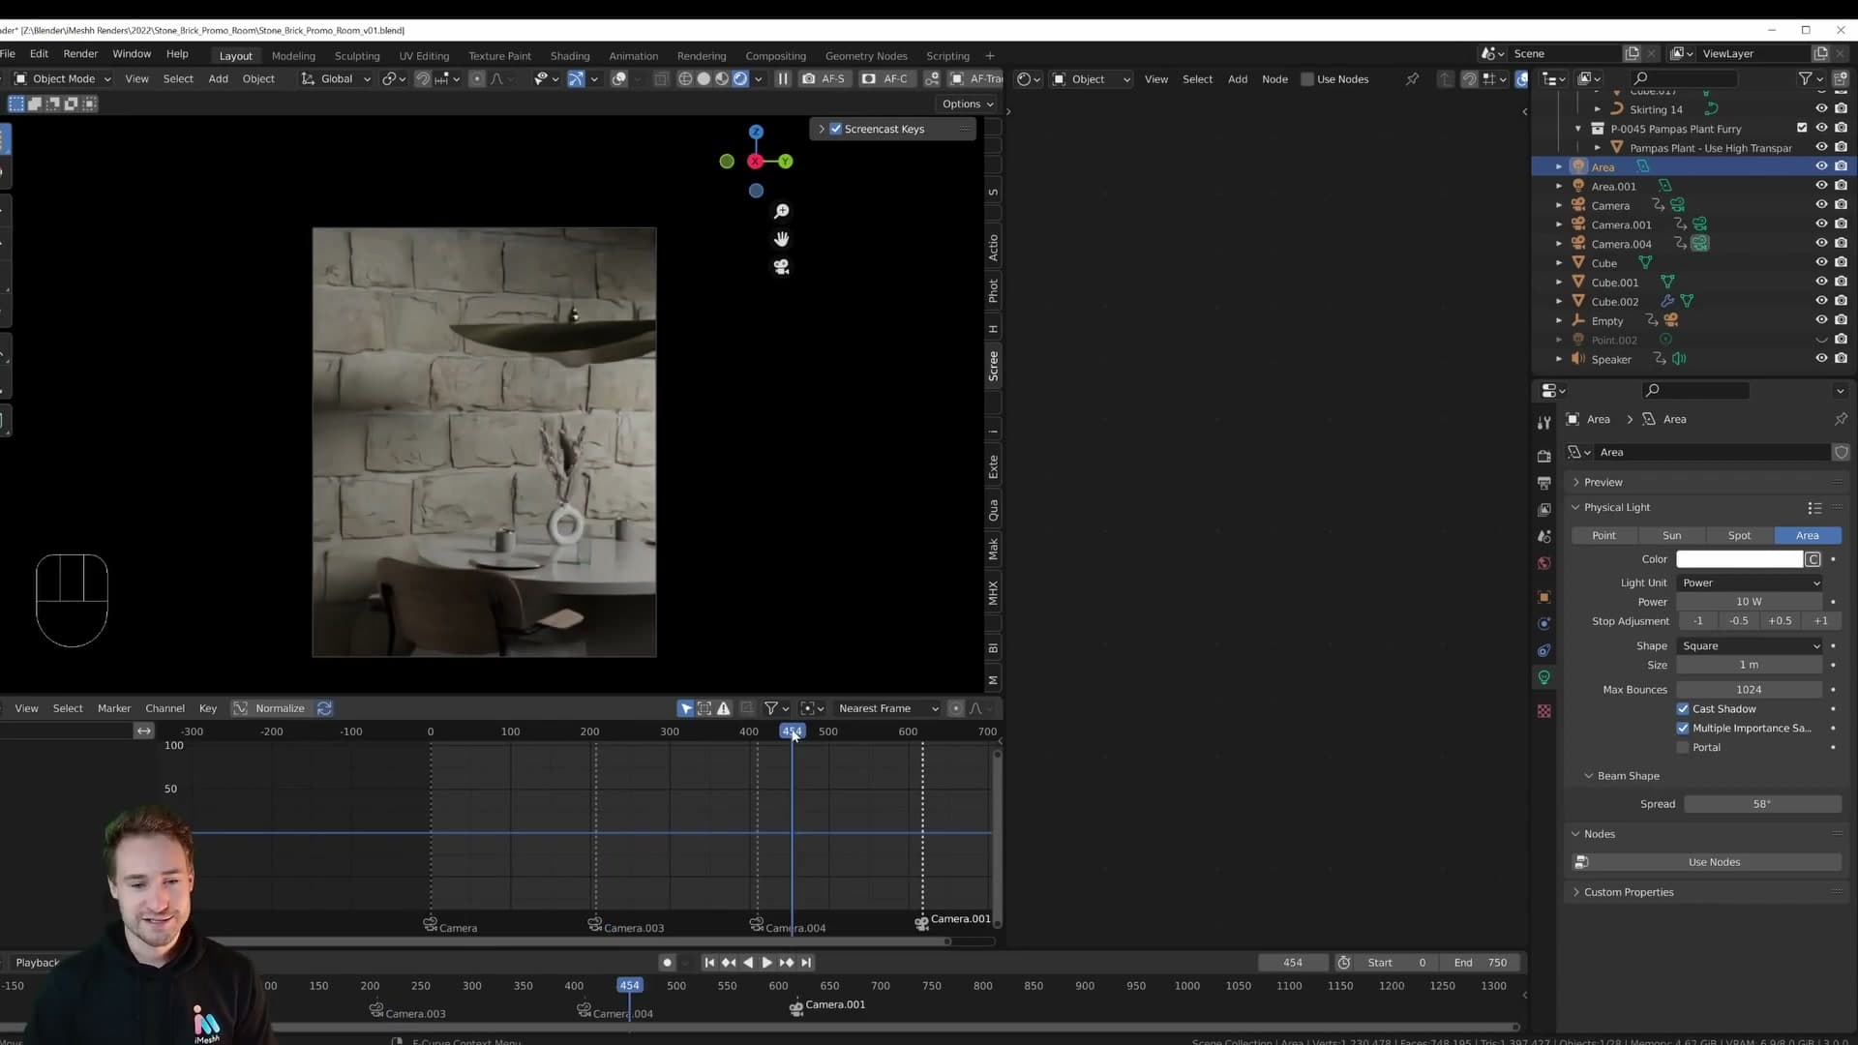
Task: Uncheck the Cast Shadow checkbox
Action: [x=1683, y=708]
